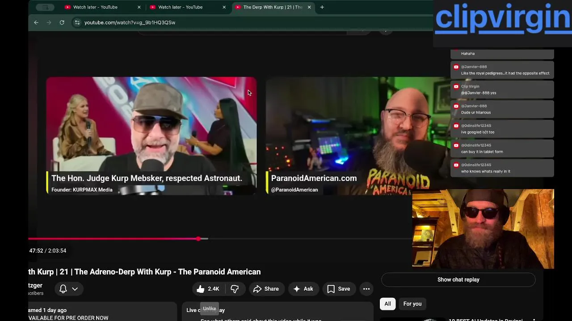Screen dimensions: 572x321
Task: Select the All filter chip
Action: pyautogui.click(x=387, y=304)
